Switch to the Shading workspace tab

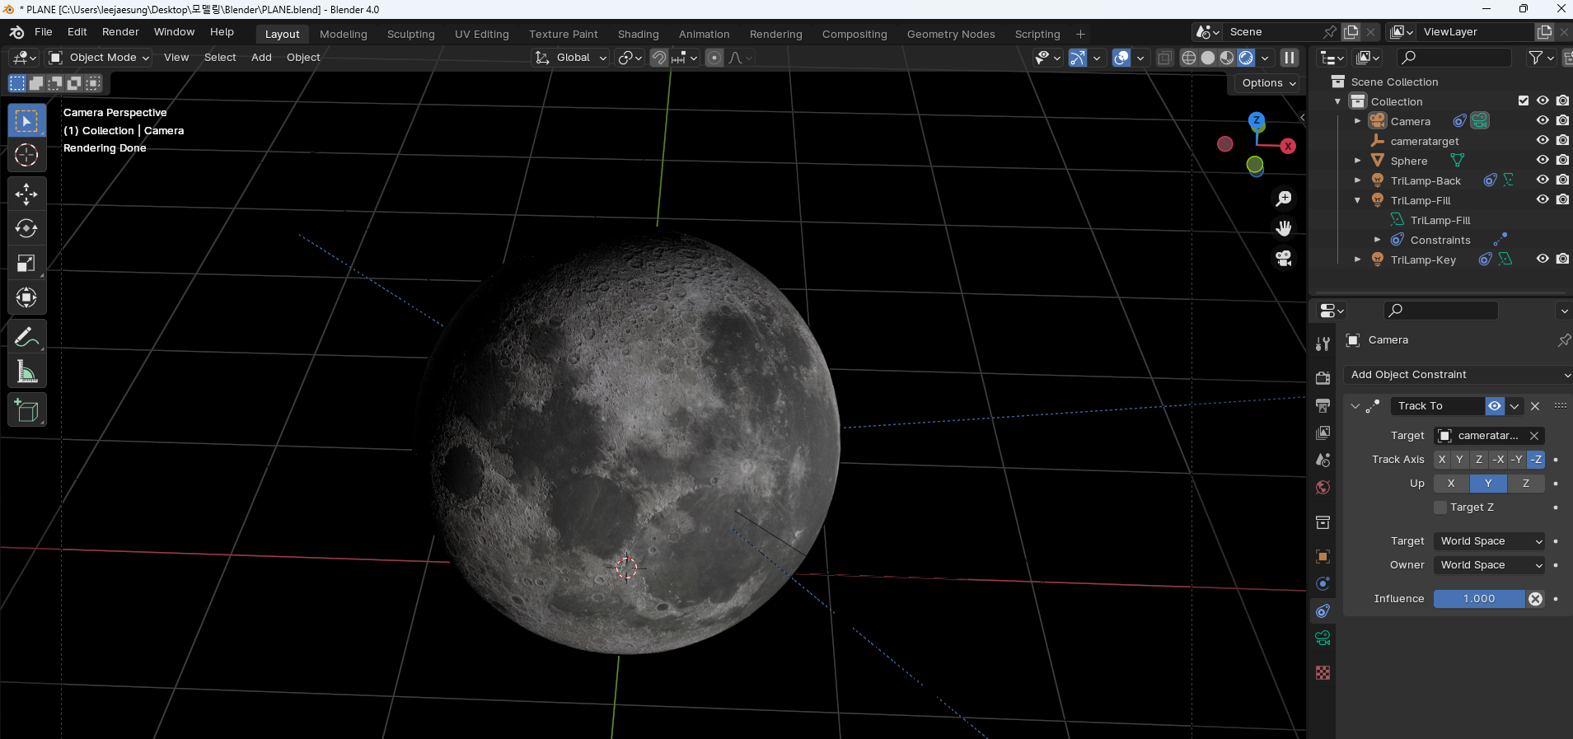click(x=638, y=35)
